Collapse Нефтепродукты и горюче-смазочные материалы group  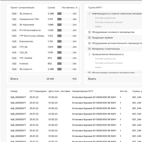click(89, 14)
